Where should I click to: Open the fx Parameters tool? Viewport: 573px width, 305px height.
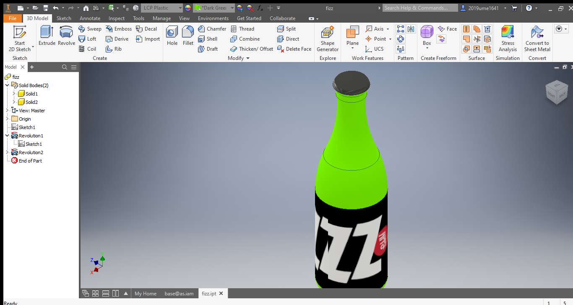pyautogui.click(x=260, y=8)
